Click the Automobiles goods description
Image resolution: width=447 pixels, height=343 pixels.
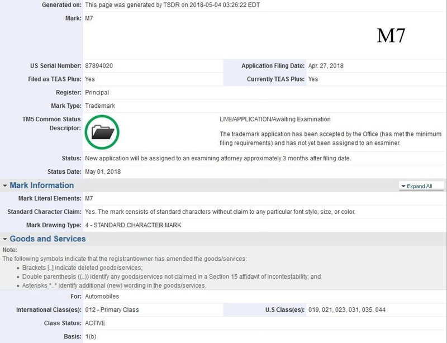tap(102, 296)
